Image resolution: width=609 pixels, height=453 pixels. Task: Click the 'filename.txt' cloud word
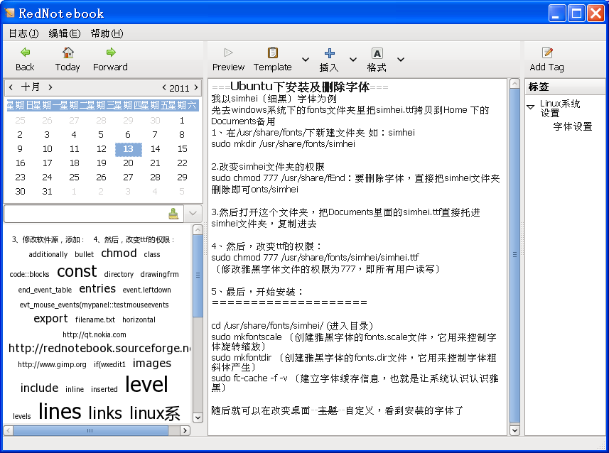[x=95, y=320]
